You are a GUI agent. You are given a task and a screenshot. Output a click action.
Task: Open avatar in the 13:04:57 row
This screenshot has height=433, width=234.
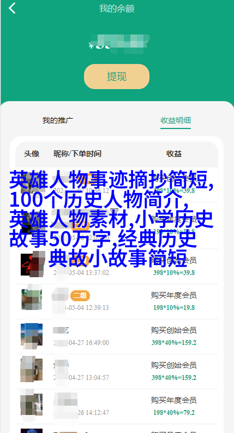pyautogui.click(x=32, y=369)
